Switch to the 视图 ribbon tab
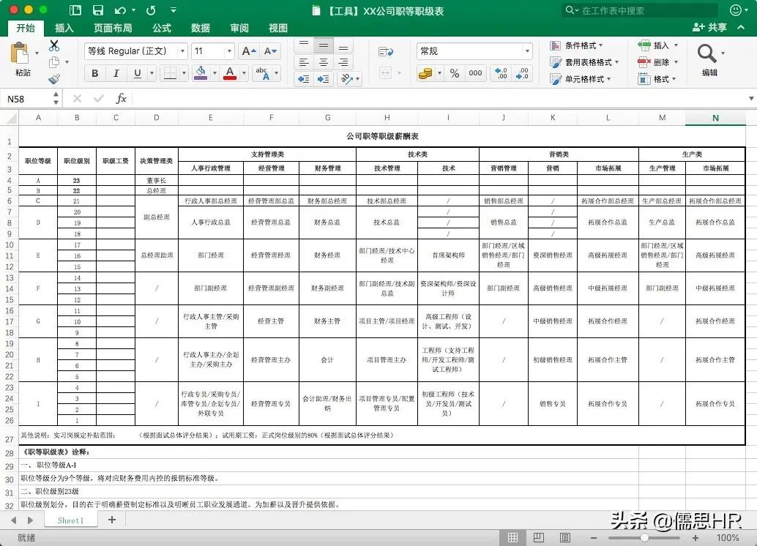 [x=277, y=28]
